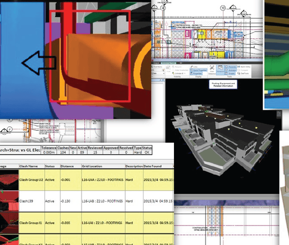Click the Visibility panel label
The height and width of the screenshot is (245, 289).
click(x=177, y=77)
